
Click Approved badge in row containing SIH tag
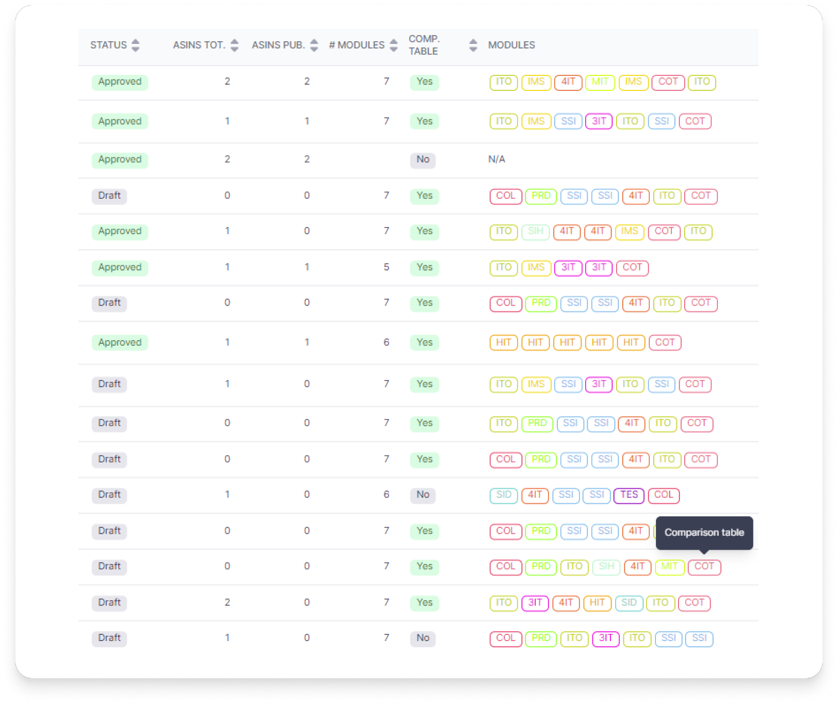pos(120,232)
